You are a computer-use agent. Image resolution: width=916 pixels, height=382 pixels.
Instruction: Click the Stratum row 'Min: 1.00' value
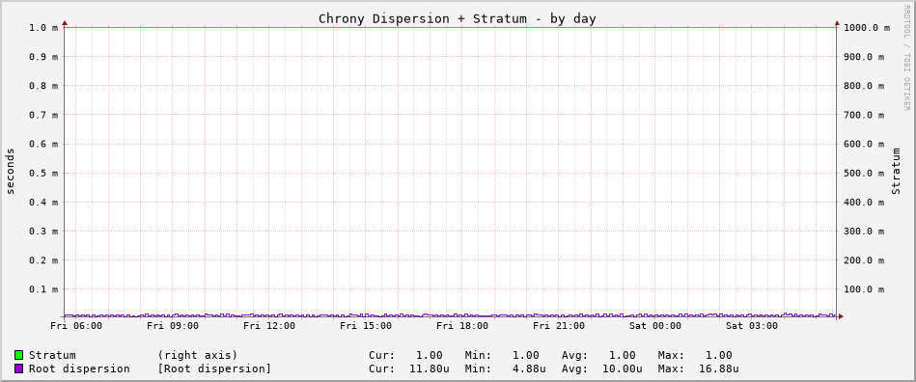coord(502,355)
